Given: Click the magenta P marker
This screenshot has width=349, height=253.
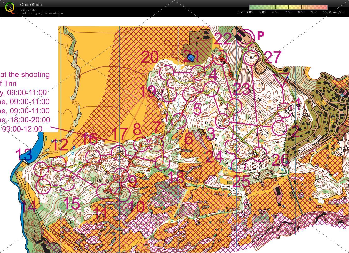Looking at the screenshot, I should tap(261, 35).
